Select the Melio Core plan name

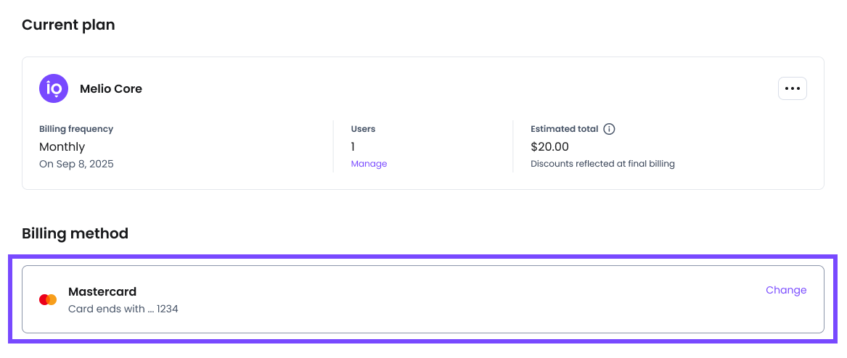coord(111,89)
